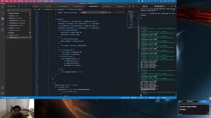Open staged awareness.ts entry

(19, 26)
